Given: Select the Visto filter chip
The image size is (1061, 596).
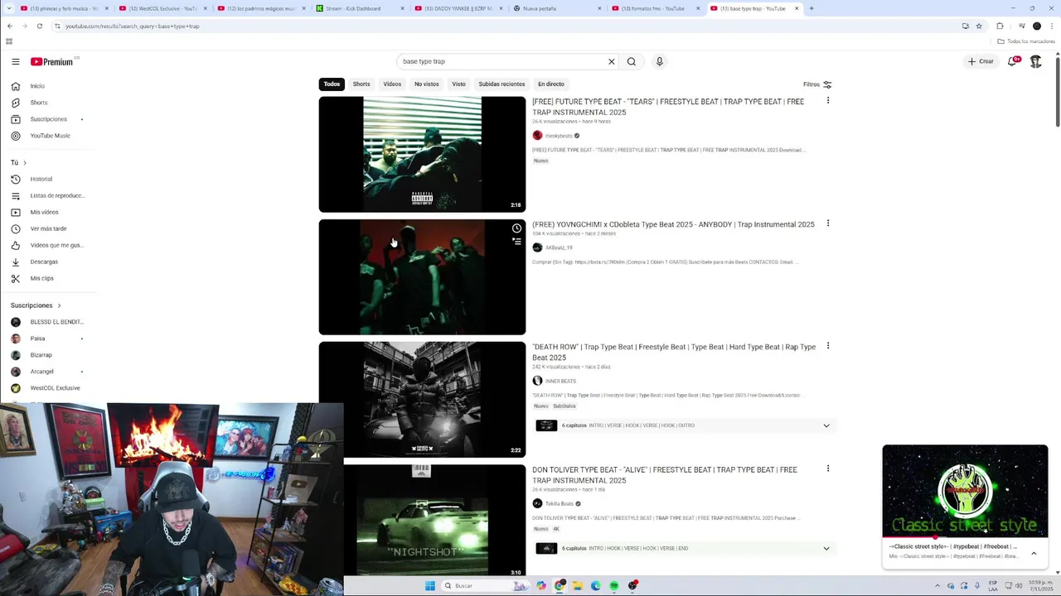Looking at the screenshot, I should click(458, 84).
